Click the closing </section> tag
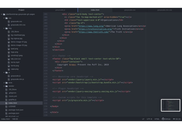Screen dimensions: 182x129 click(x=58, y=50)
